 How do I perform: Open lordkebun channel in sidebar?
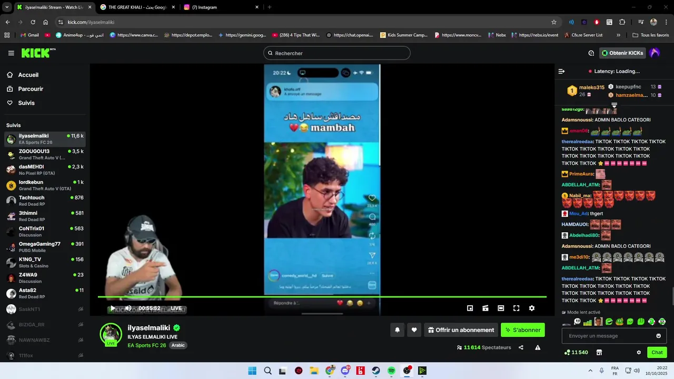(45, 185)
